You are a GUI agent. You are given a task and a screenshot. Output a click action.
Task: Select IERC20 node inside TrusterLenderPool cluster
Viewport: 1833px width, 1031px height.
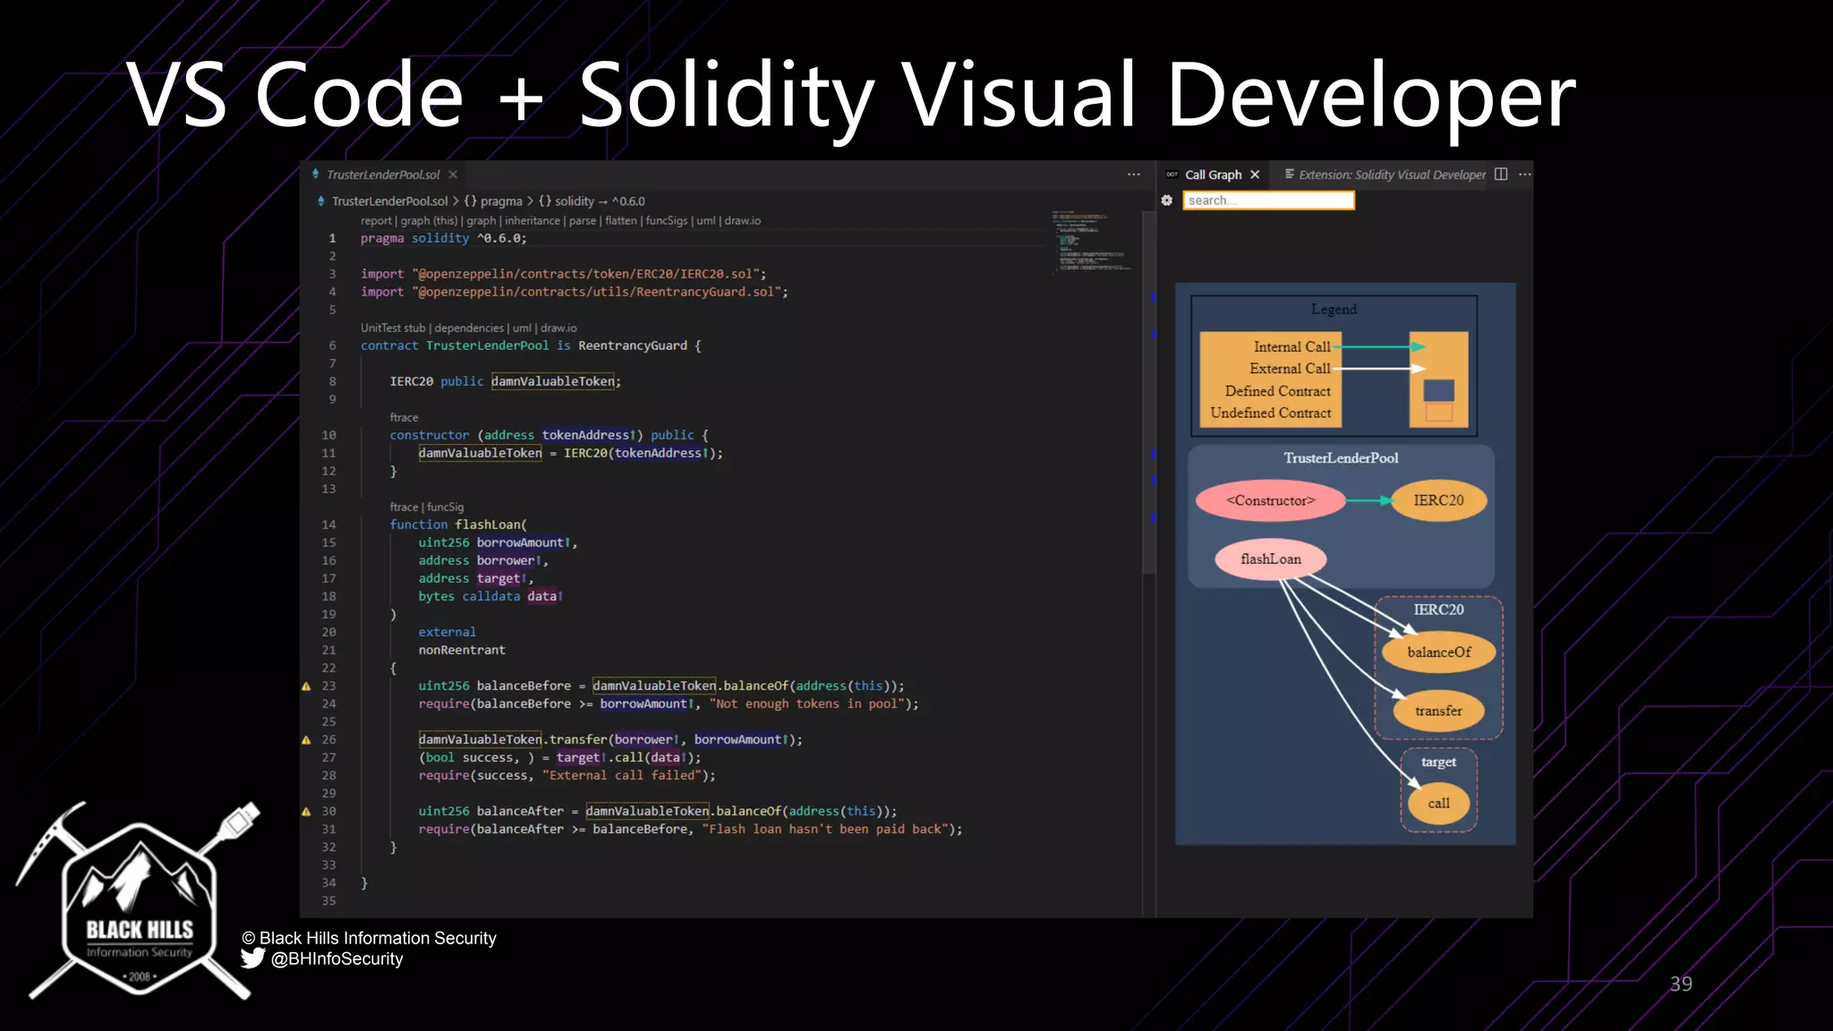[1438, 500]
